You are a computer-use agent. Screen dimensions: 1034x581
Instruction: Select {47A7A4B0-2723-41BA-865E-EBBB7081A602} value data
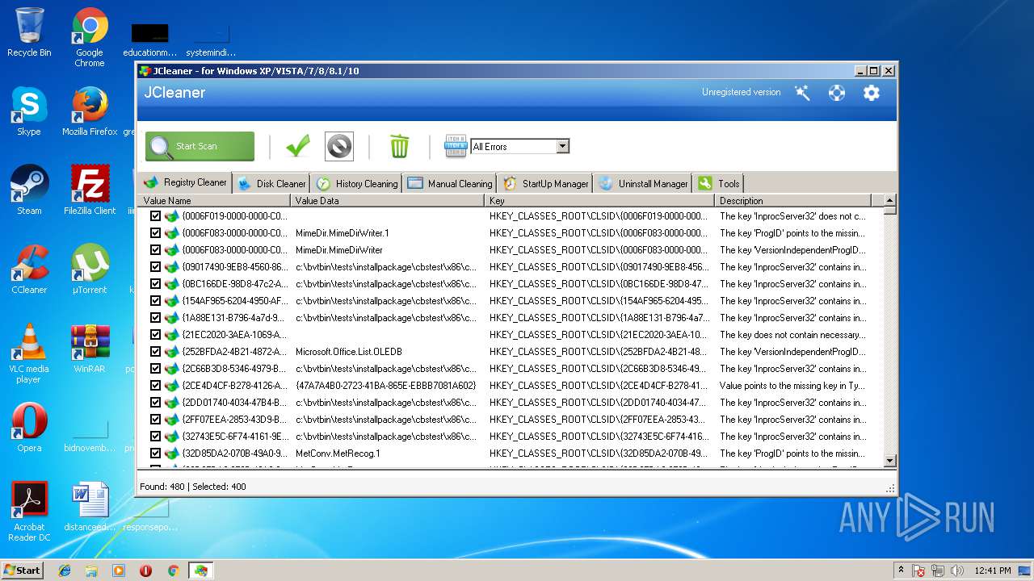(x=385, y=385)
